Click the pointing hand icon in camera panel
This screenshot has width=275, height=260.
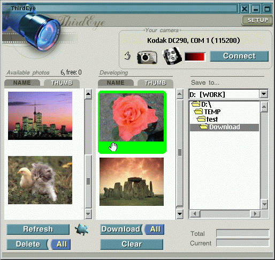click(127, 56)
